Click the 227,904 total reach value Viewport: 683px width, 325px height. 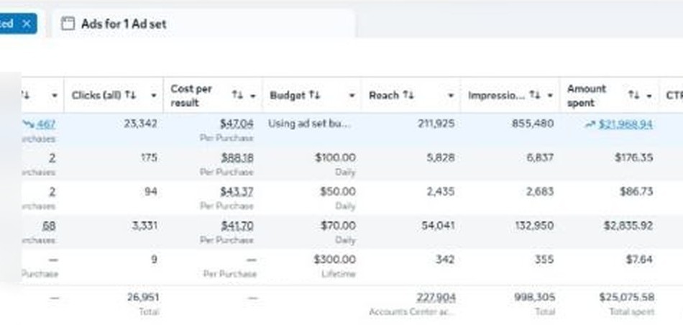click(x=436, y=298)
